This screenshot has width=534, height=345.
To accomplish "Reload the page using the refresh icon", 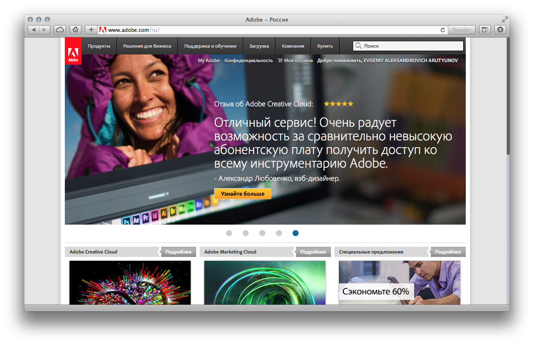I will 442,30.
